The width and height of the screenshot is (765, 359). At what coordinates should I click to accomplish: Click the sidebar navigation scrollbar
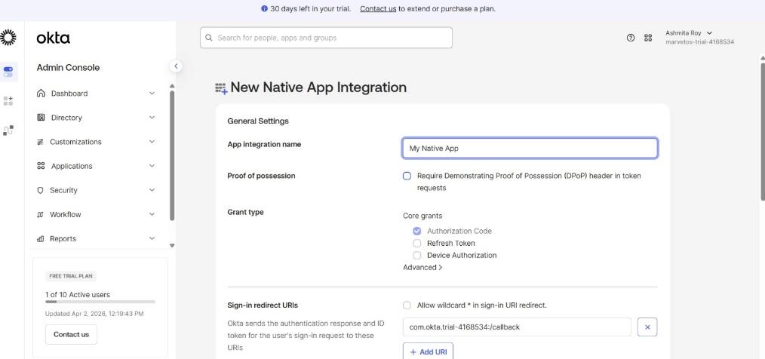click(172, 156)
